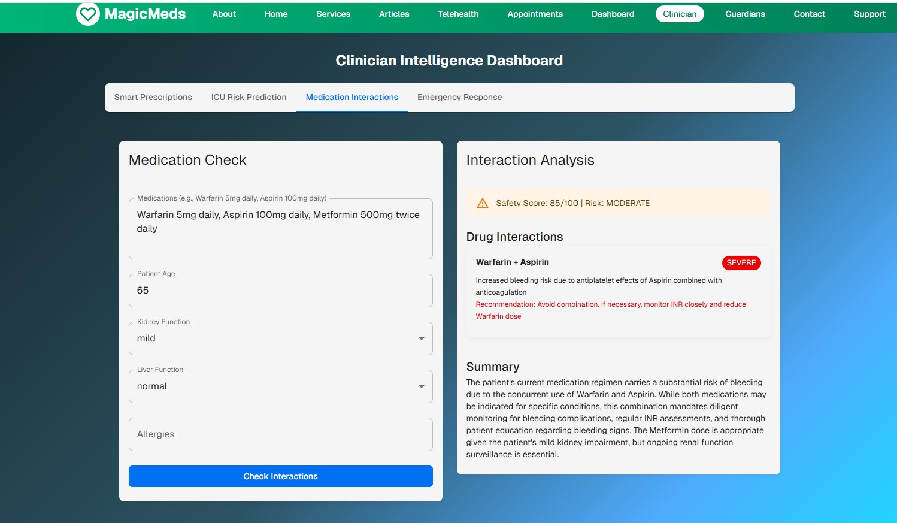The width and height of the screenshot is (897, 523).
Task: Open the About nav item
Action: 224,14
